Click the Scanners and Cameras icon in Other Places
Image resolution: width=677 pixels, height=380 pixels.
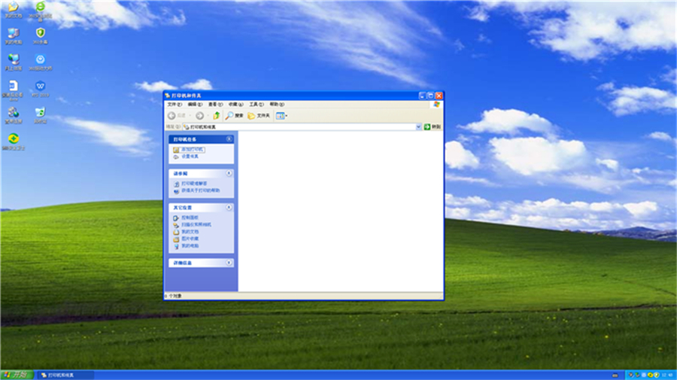pos(176,225)
